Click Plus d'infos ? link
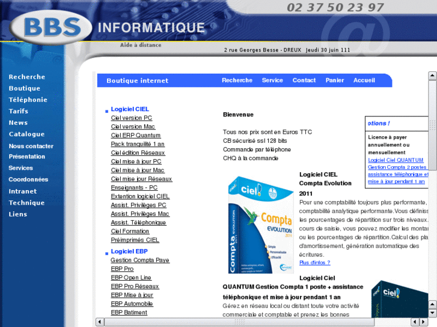This screenshot has width=437, height=327. coord(314,262)
